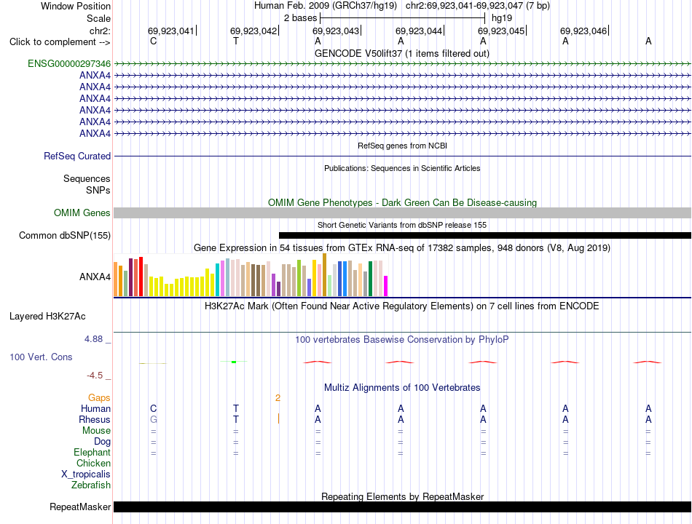
Task: Select the Dog species label
Action: 102,442
